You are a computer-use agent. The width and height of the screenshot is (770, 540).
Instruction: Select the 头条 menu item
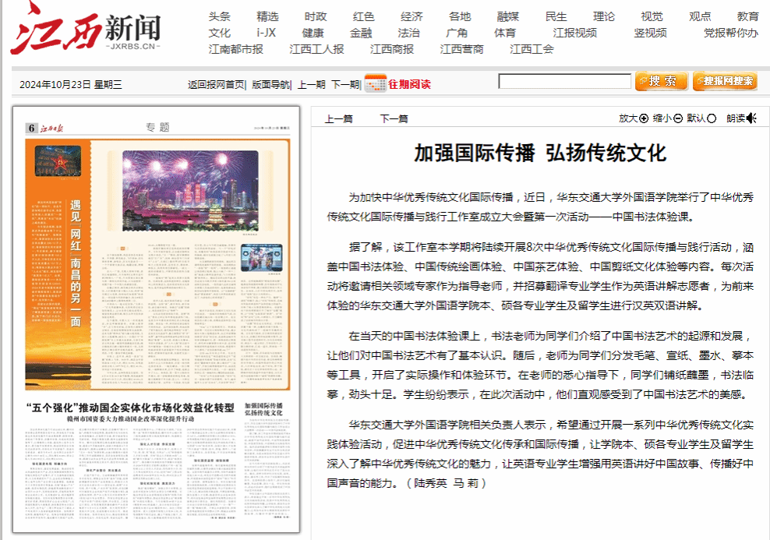(x=219, y=16)
